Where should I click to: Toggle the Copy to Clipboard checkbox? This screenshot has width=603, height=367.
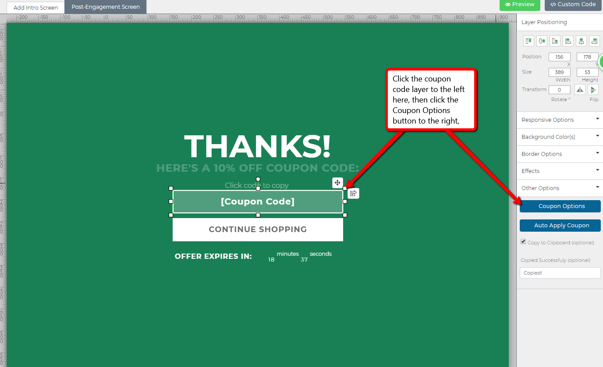click(523, 242)
